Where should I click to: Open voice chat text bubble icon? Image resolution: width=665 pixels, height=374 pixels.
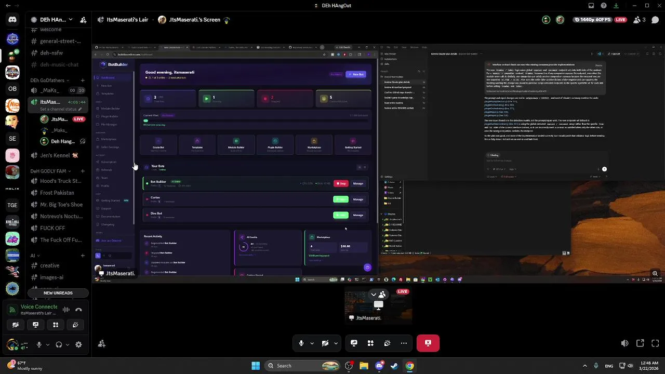[655, 20]
